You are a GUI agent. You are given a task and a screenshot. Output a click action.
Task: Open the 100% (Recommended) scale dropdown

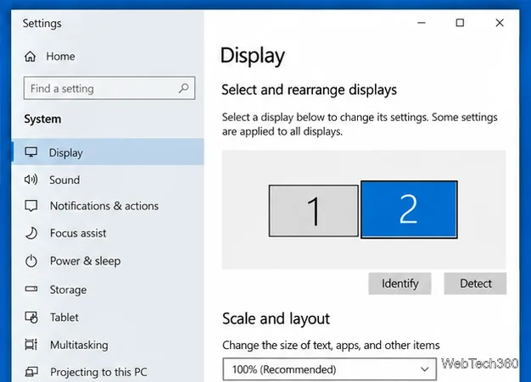[x=329, y=369]
